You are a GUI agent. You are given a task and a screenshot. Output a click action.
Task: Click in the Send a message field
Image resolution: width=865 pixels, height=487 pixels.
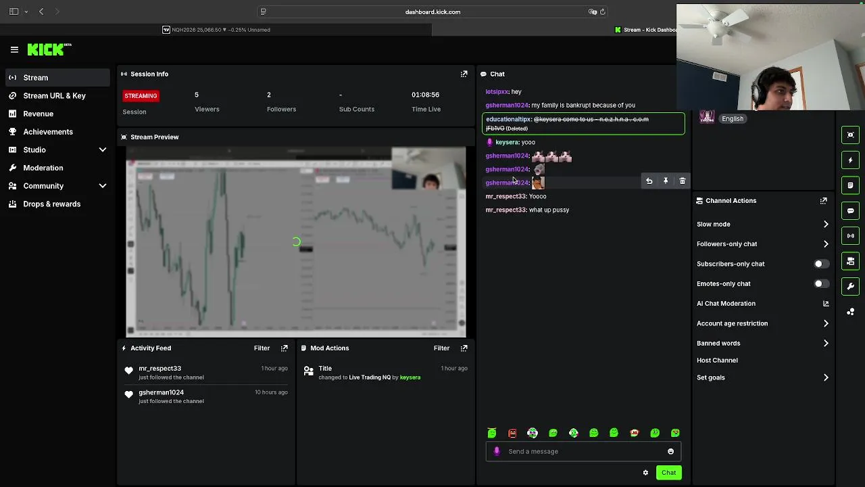click(584, 451)
